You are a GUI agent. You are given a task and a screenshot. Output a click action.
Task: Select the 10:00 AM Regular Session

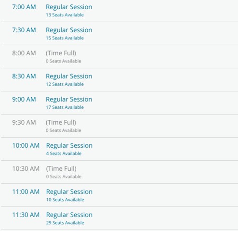[x=119, y=149]
